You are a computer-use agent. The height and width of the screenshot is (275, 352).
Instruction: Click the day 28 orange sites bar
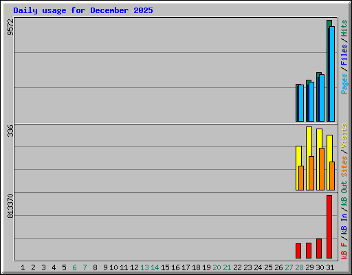pyautogui.click(x=301, y=178)
